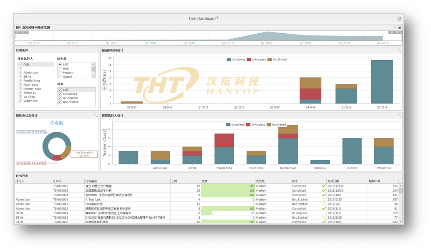Sort task list by 任务ID column header
The image size is (431, 252).
pyautogui.click(x=68, y=181)
